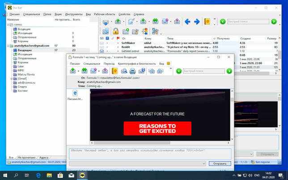288x180 pixels.
Task: Open Криптография и безопасность menu
Action: pos(137,63)
